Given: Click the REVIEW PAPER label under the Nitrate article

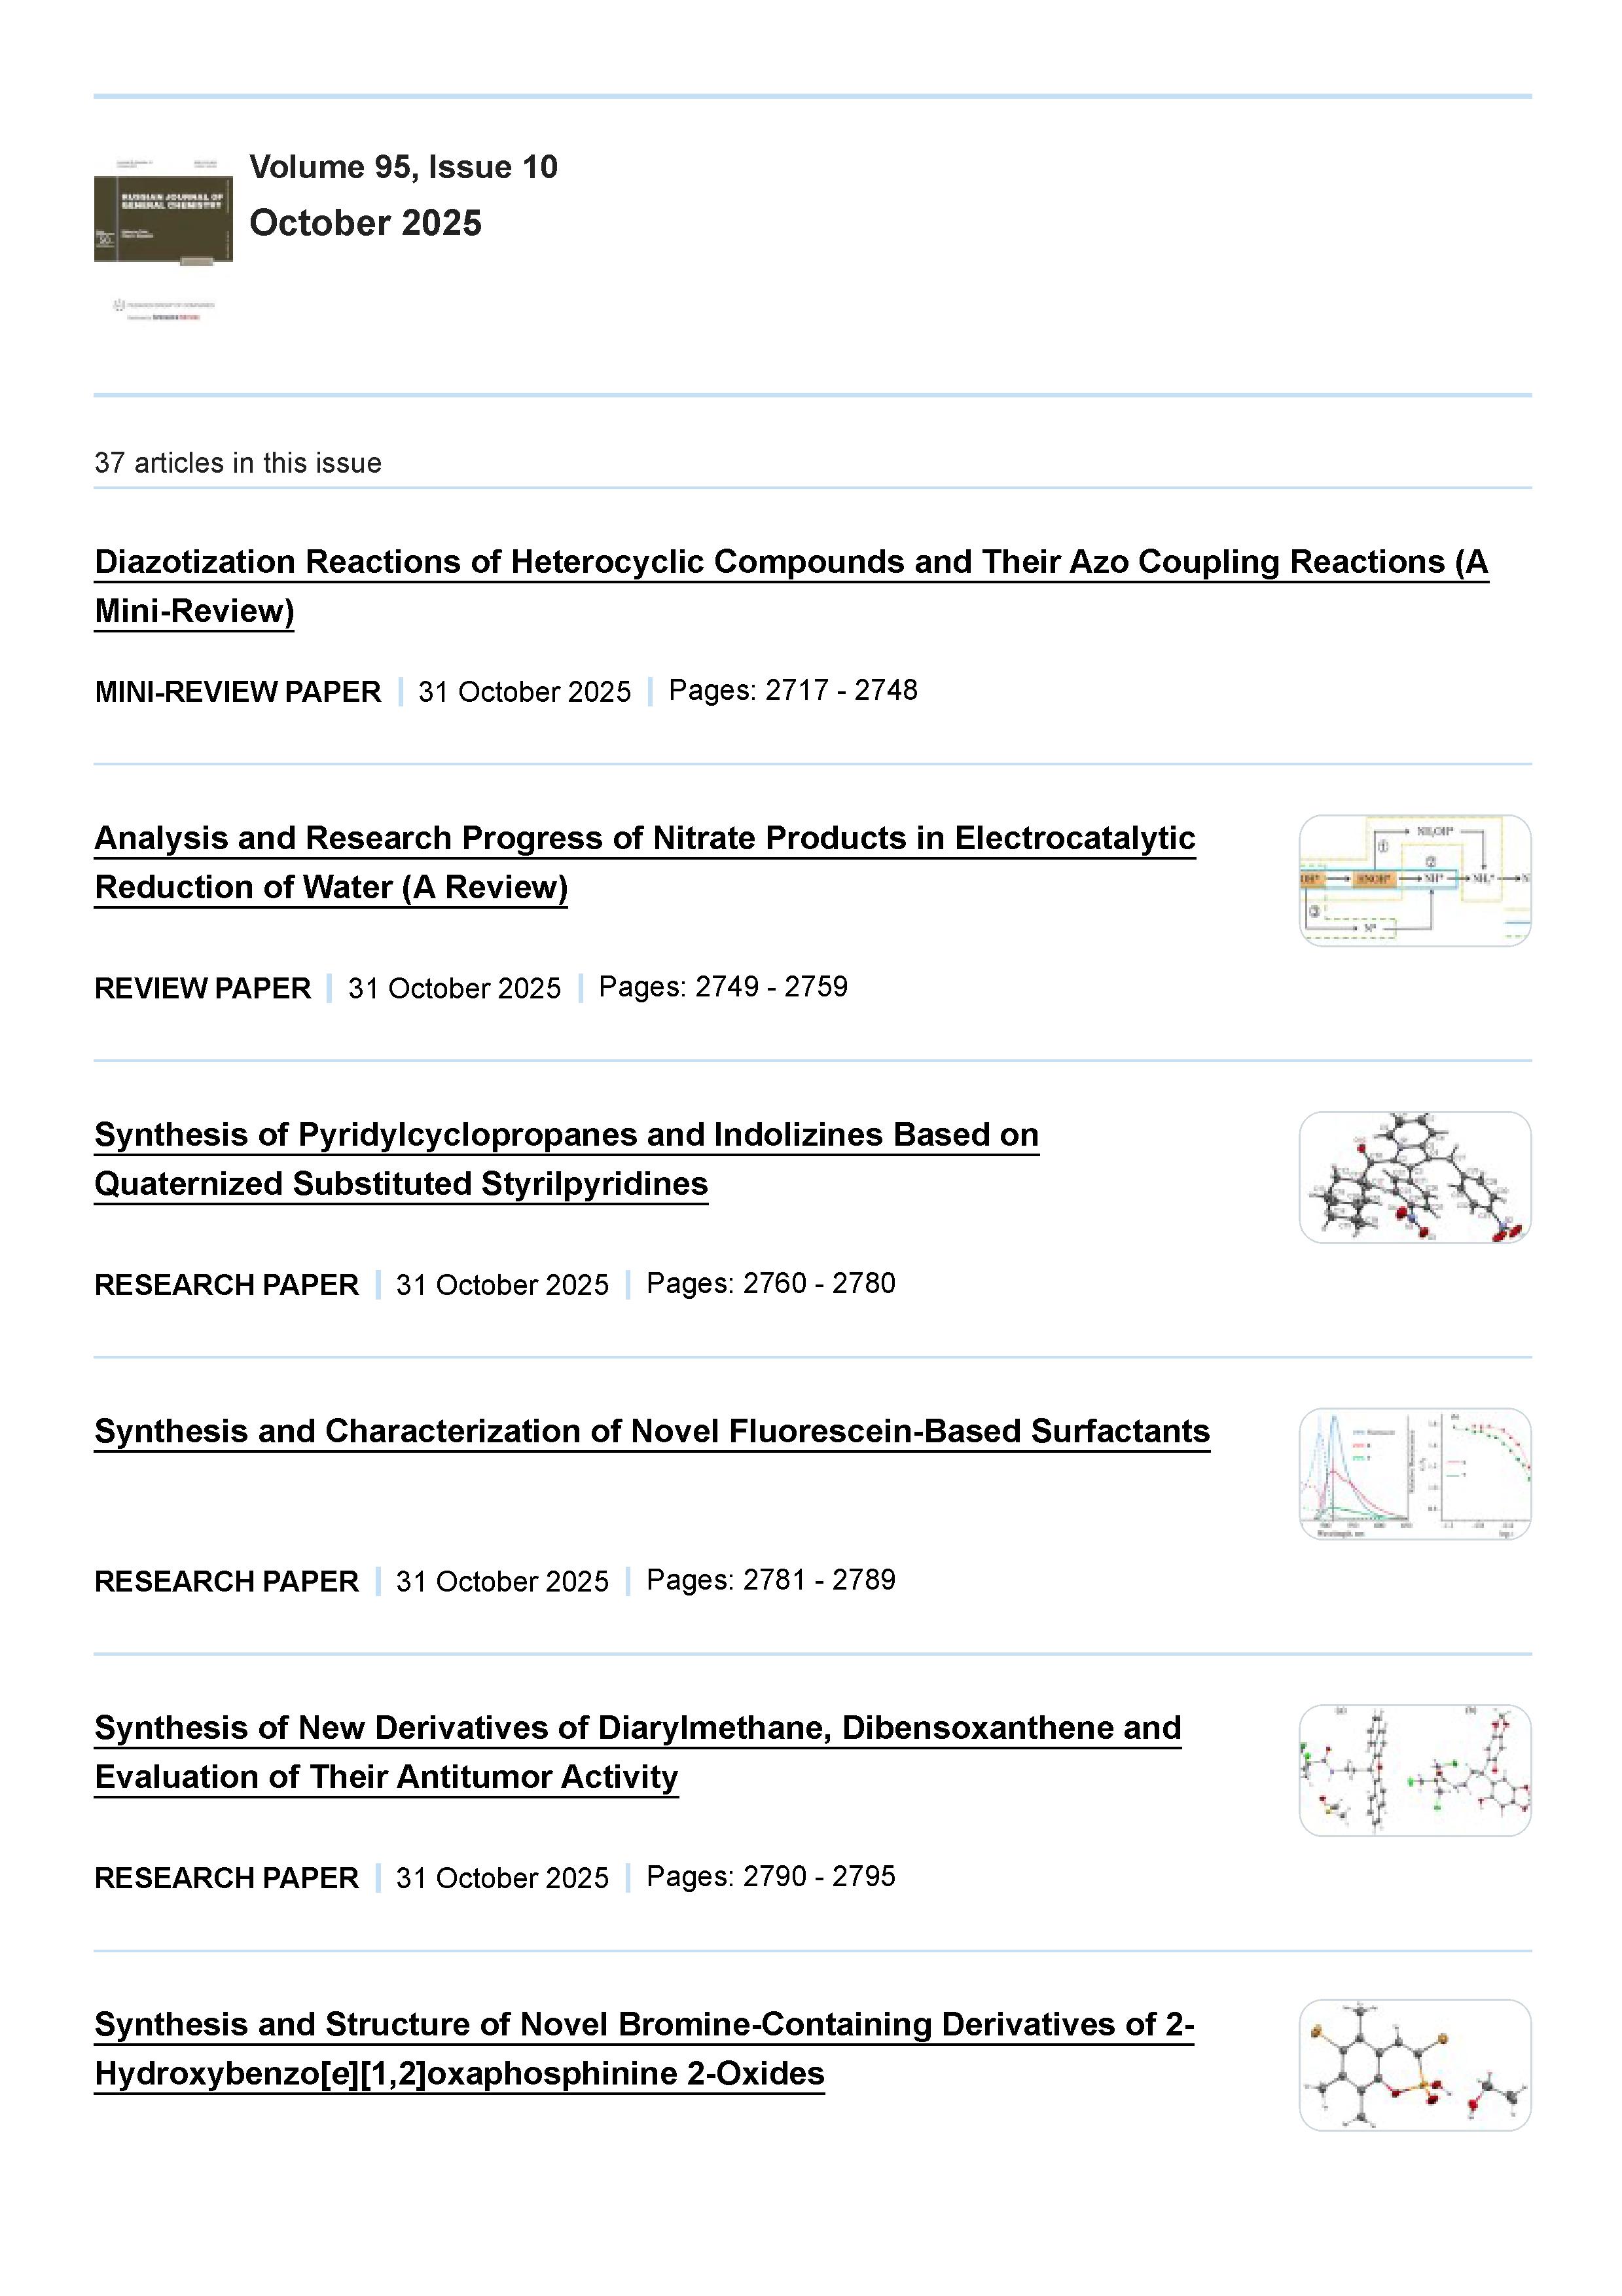Looking at the screenshot, I should pyautogui.click(x=202, y=989).
